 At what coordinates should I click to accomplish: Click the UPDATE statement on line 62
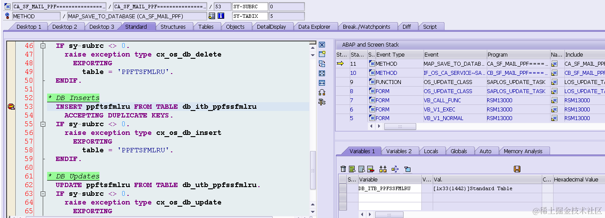click(158, 185)
